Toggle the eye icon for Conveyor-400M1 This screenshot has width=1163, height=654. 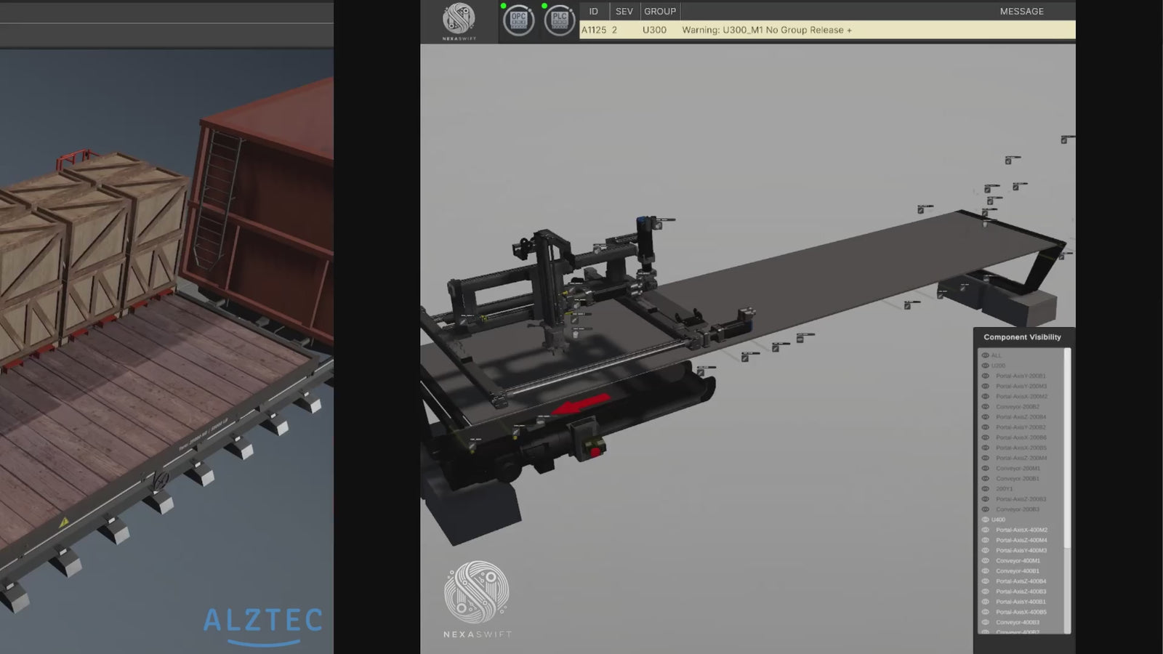point(986,560)
